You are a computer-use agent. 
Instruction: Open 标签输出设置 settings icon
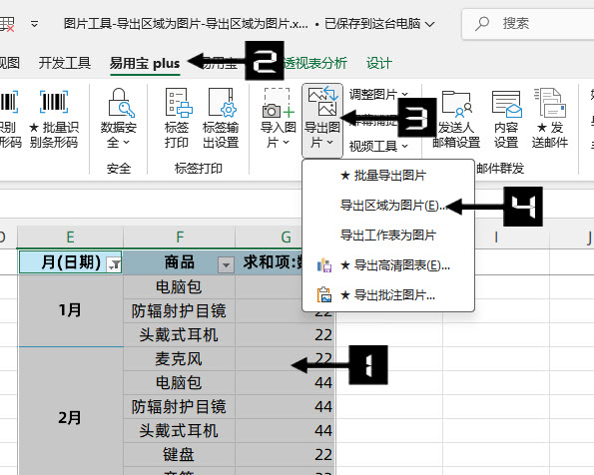[222, 102]
